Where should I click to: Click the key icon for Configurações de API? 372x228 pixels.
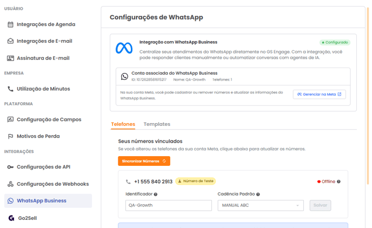point(10,167)
